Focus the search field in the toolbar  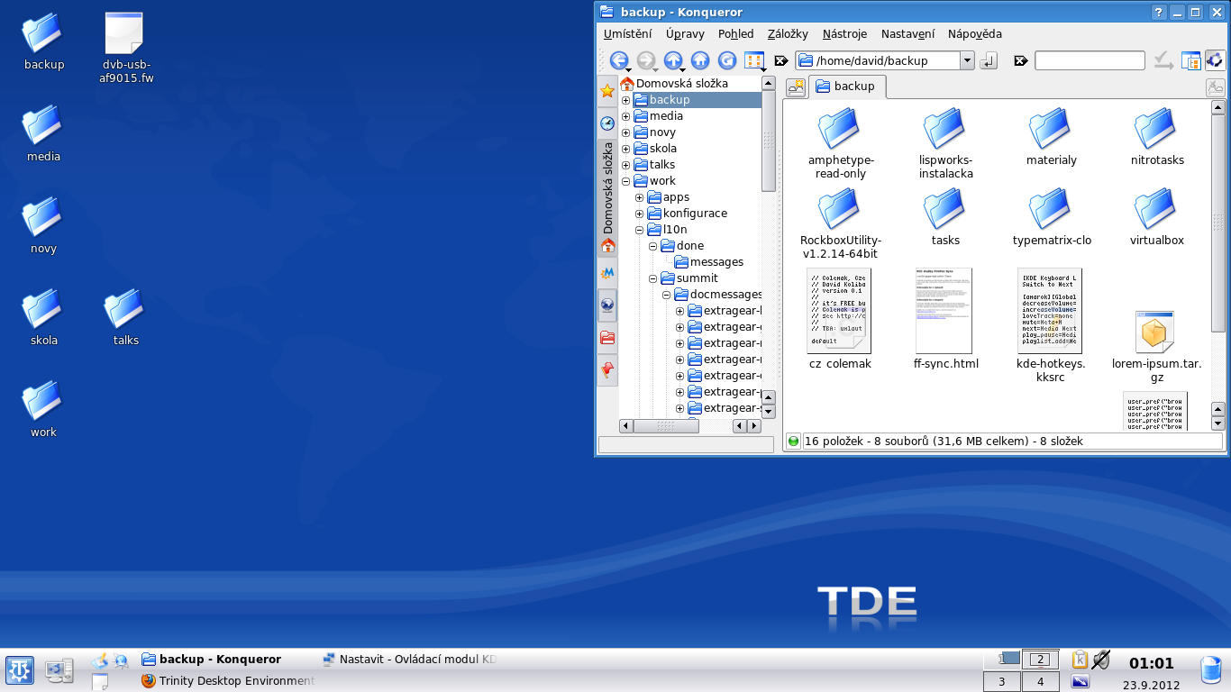pyautogui.click(x=1090, y=61)
